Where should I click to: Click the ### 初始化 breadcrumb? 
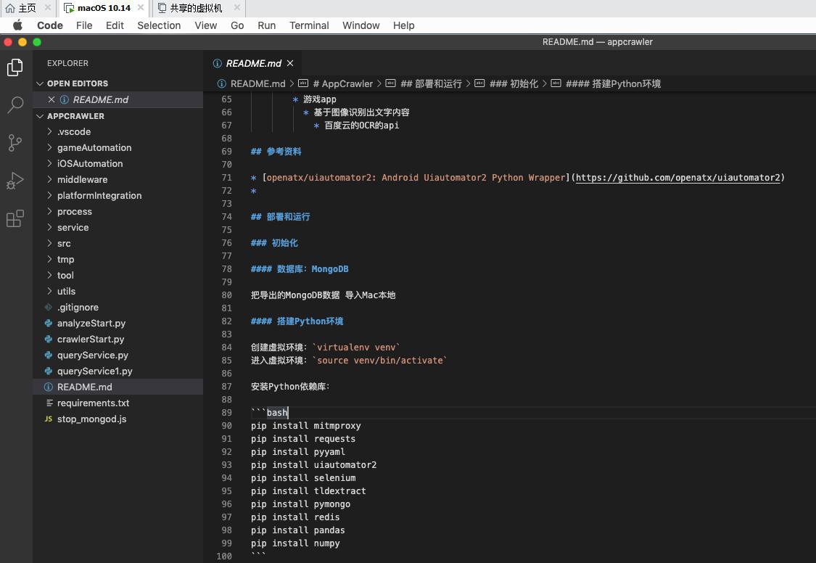[514, 83]
